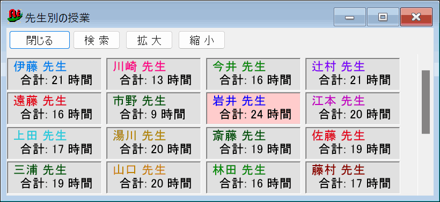Choose the 湯川 先生 card

click(153, 143)
